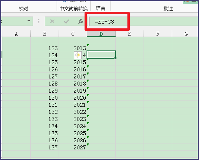Click the 批注 ribbon group label
Viewport: 199px width, 160px height.
(x=168, y=9)
